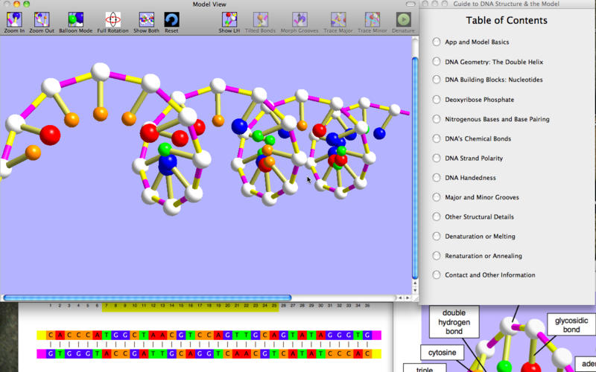Image resolution: width=596 pixels, height=372 pixels.
Task: Click the yellow sequence range highlight bar
Action: [191, 308]
